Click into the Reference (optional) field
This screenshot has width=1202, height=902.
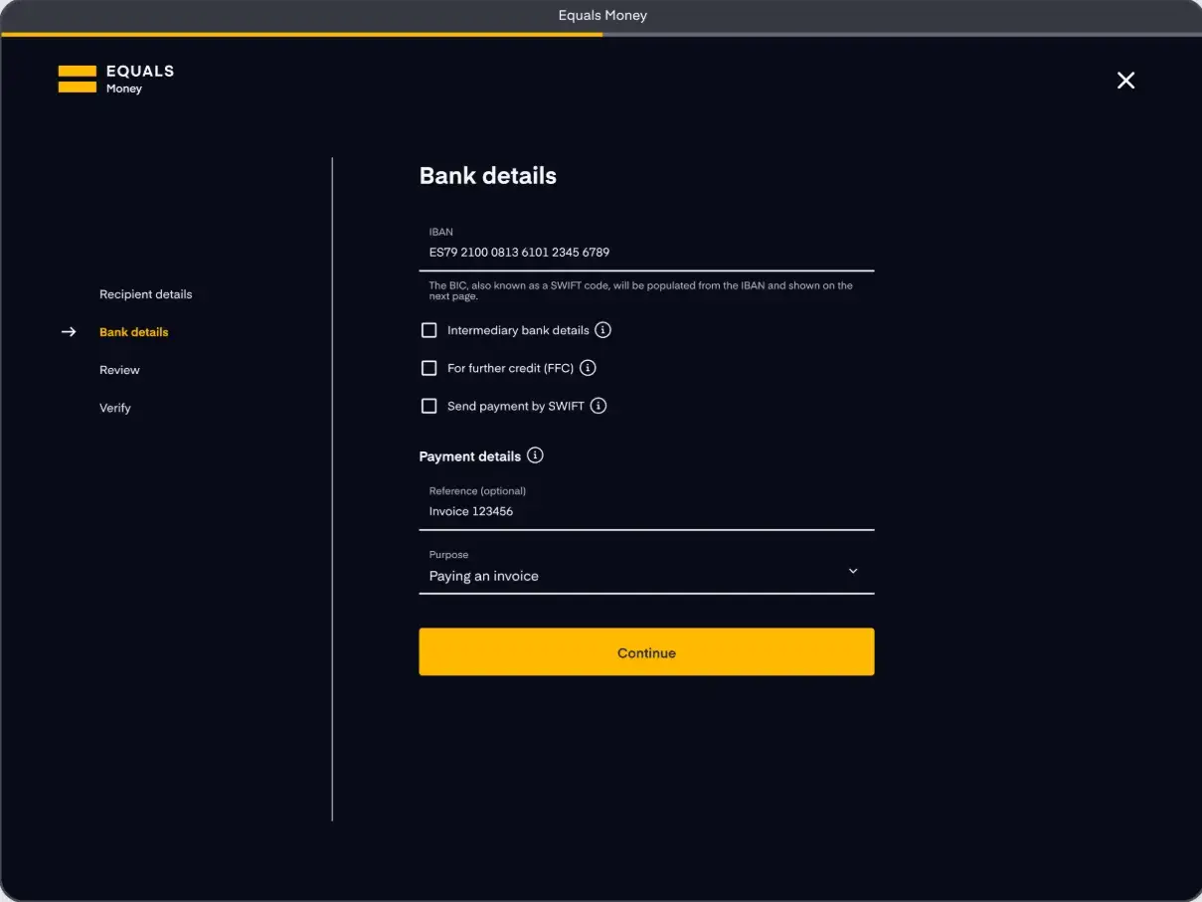coord(646,511)
